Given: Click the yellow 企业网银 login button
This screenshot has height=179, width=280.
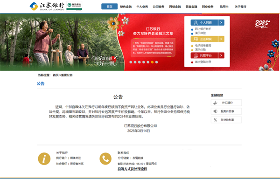Looking at the screenshot, I should tap(204, 39).
